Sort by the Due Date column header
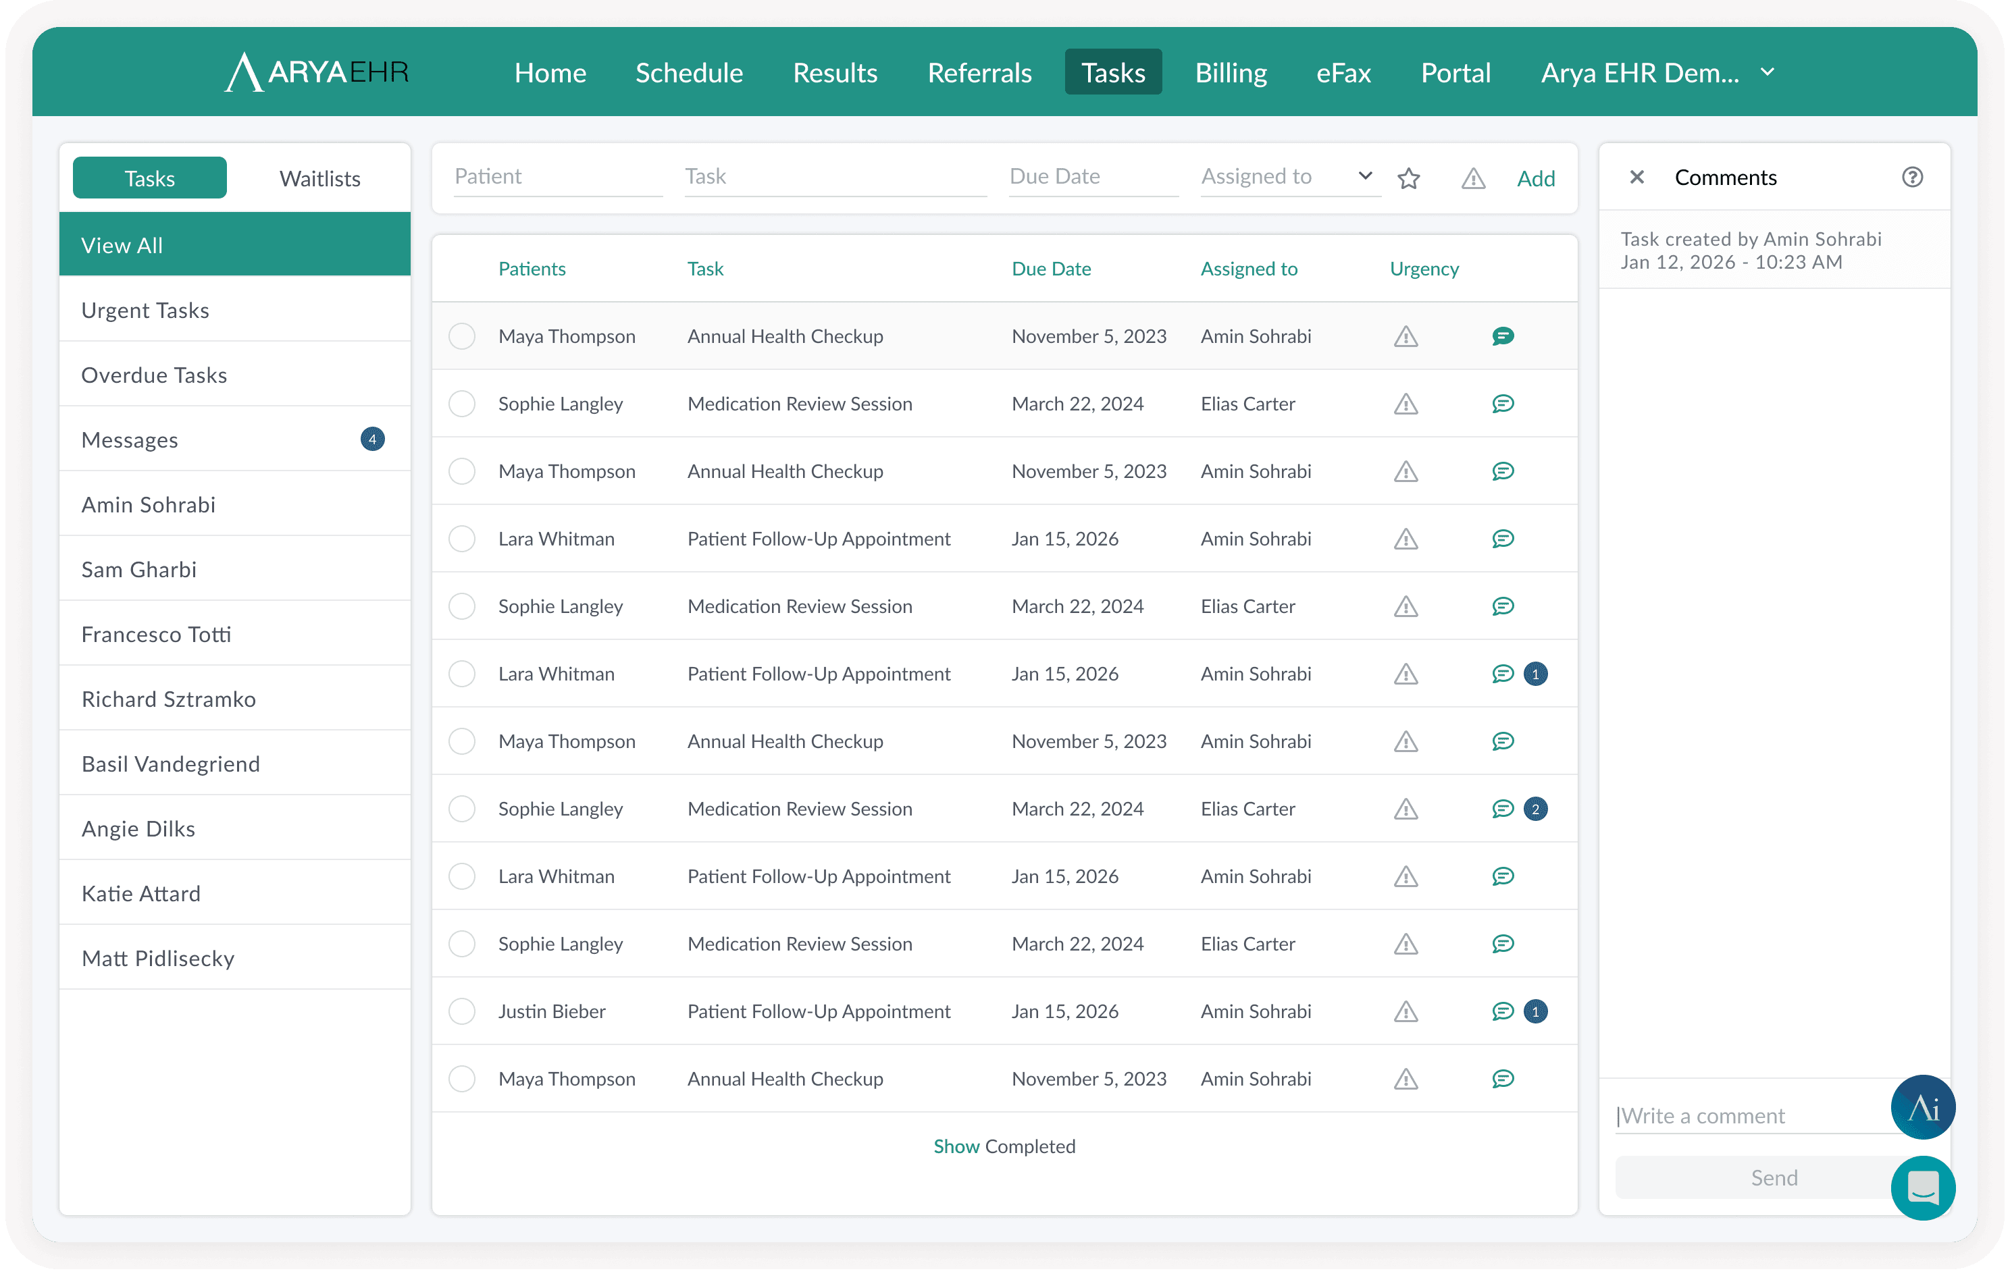2010x1280 pixels. point(1051,269)
